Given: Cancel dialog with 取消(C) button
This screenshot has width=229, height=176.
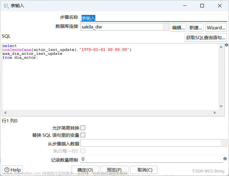Looking at the screenshot, I should point(144,170).
